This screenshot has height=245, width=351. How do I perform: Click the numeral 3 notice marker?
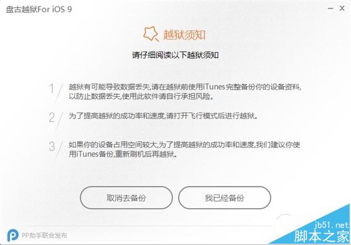(51, 147)
